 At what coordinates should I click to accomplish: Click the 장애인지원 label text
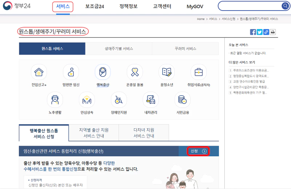[119, 112]
